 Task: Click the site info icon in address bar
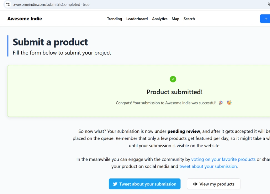8,4
